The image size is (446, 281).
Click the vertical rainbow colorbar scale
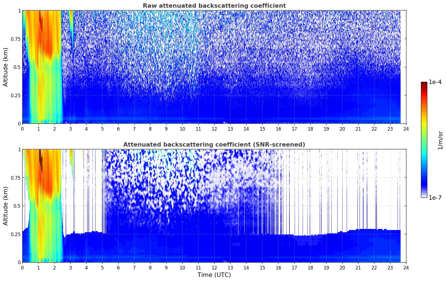[424, 140]
